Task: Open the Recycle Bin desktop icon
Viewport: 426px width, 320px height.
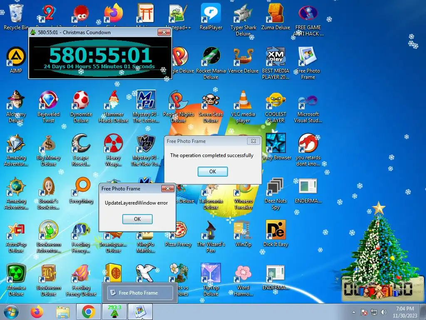Action: (x=16, y=16)
